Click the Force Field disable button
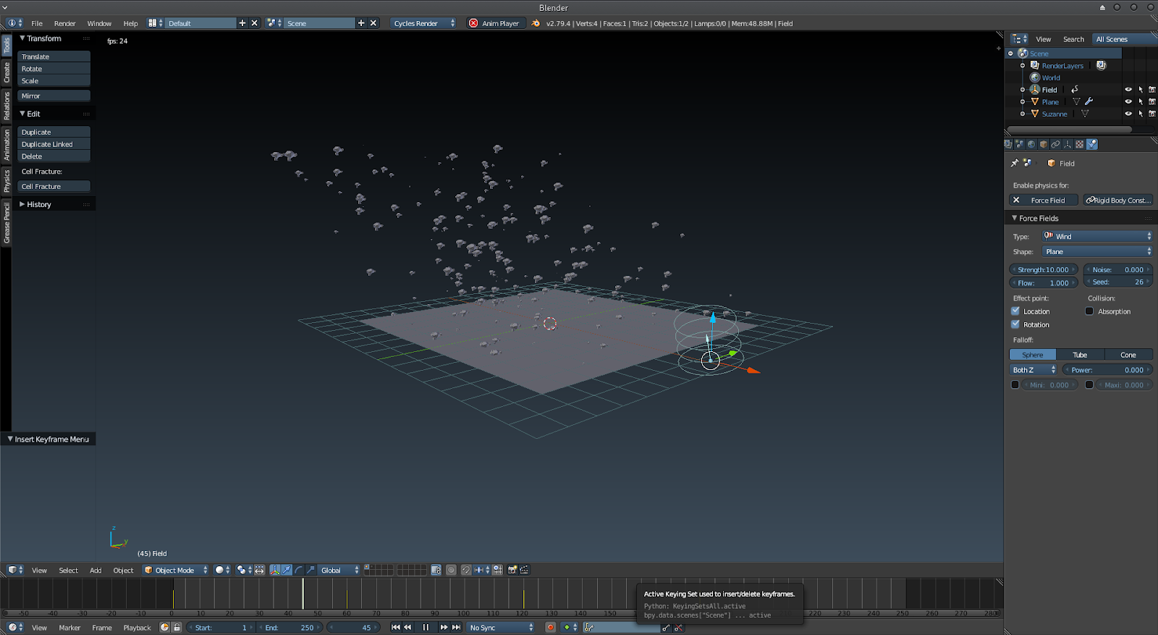Viewport: 1158px width, 635px height. 1044,200
